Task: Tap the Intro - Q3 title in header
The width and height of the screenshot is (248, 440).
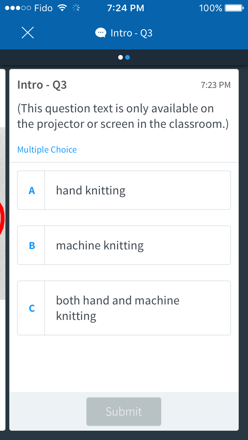Action: [131, 33]
